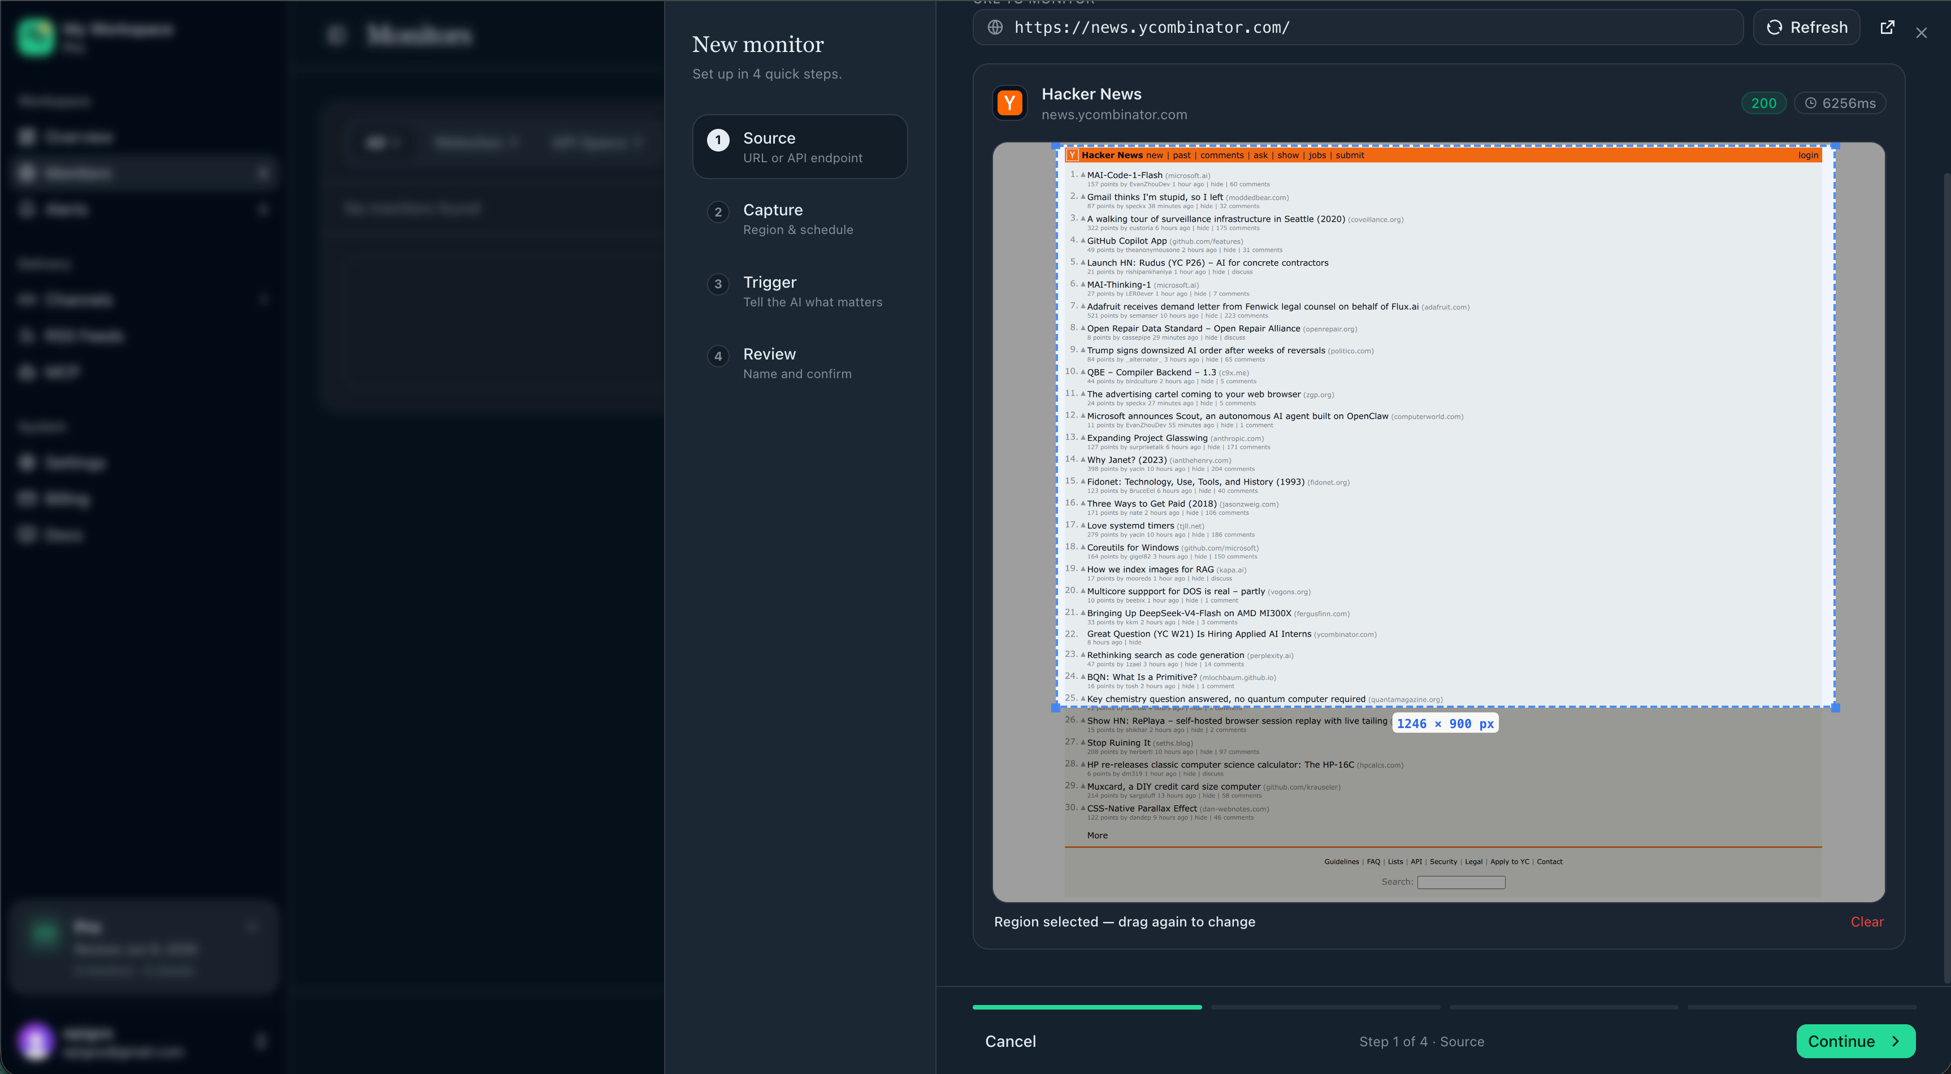Click 'Fidonet: Technology, Use, Tools, and History (1993)'
This screenshot has height=1074, width=1951.
[1196, 482]
